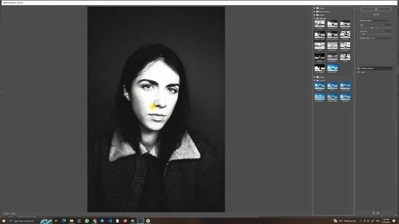399x224 pixels.
Task: Select the Bas Relief sketch filter thumbnail
Action: [x=320, y=24]
